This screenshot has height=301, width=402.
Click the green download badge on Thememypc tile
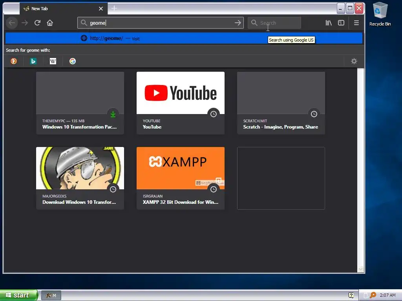pyautogui.click(x=113, y=114)
